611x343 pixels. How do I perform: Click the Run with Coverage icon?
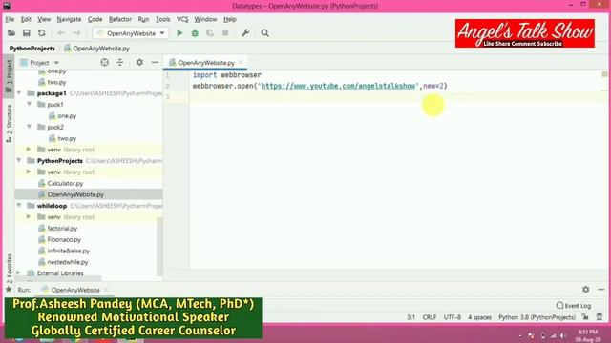click(x=210, y=33)
